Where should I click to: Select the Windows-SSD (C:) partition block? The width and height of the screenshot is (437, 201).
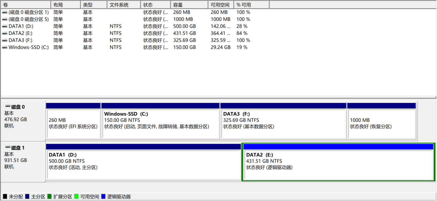point(160,121)
